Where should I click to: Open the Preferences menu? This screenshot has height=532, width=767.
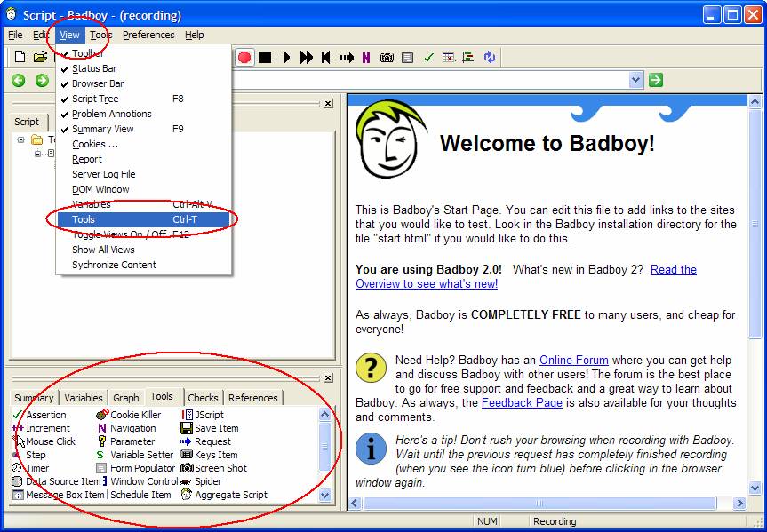pos(148,35)
